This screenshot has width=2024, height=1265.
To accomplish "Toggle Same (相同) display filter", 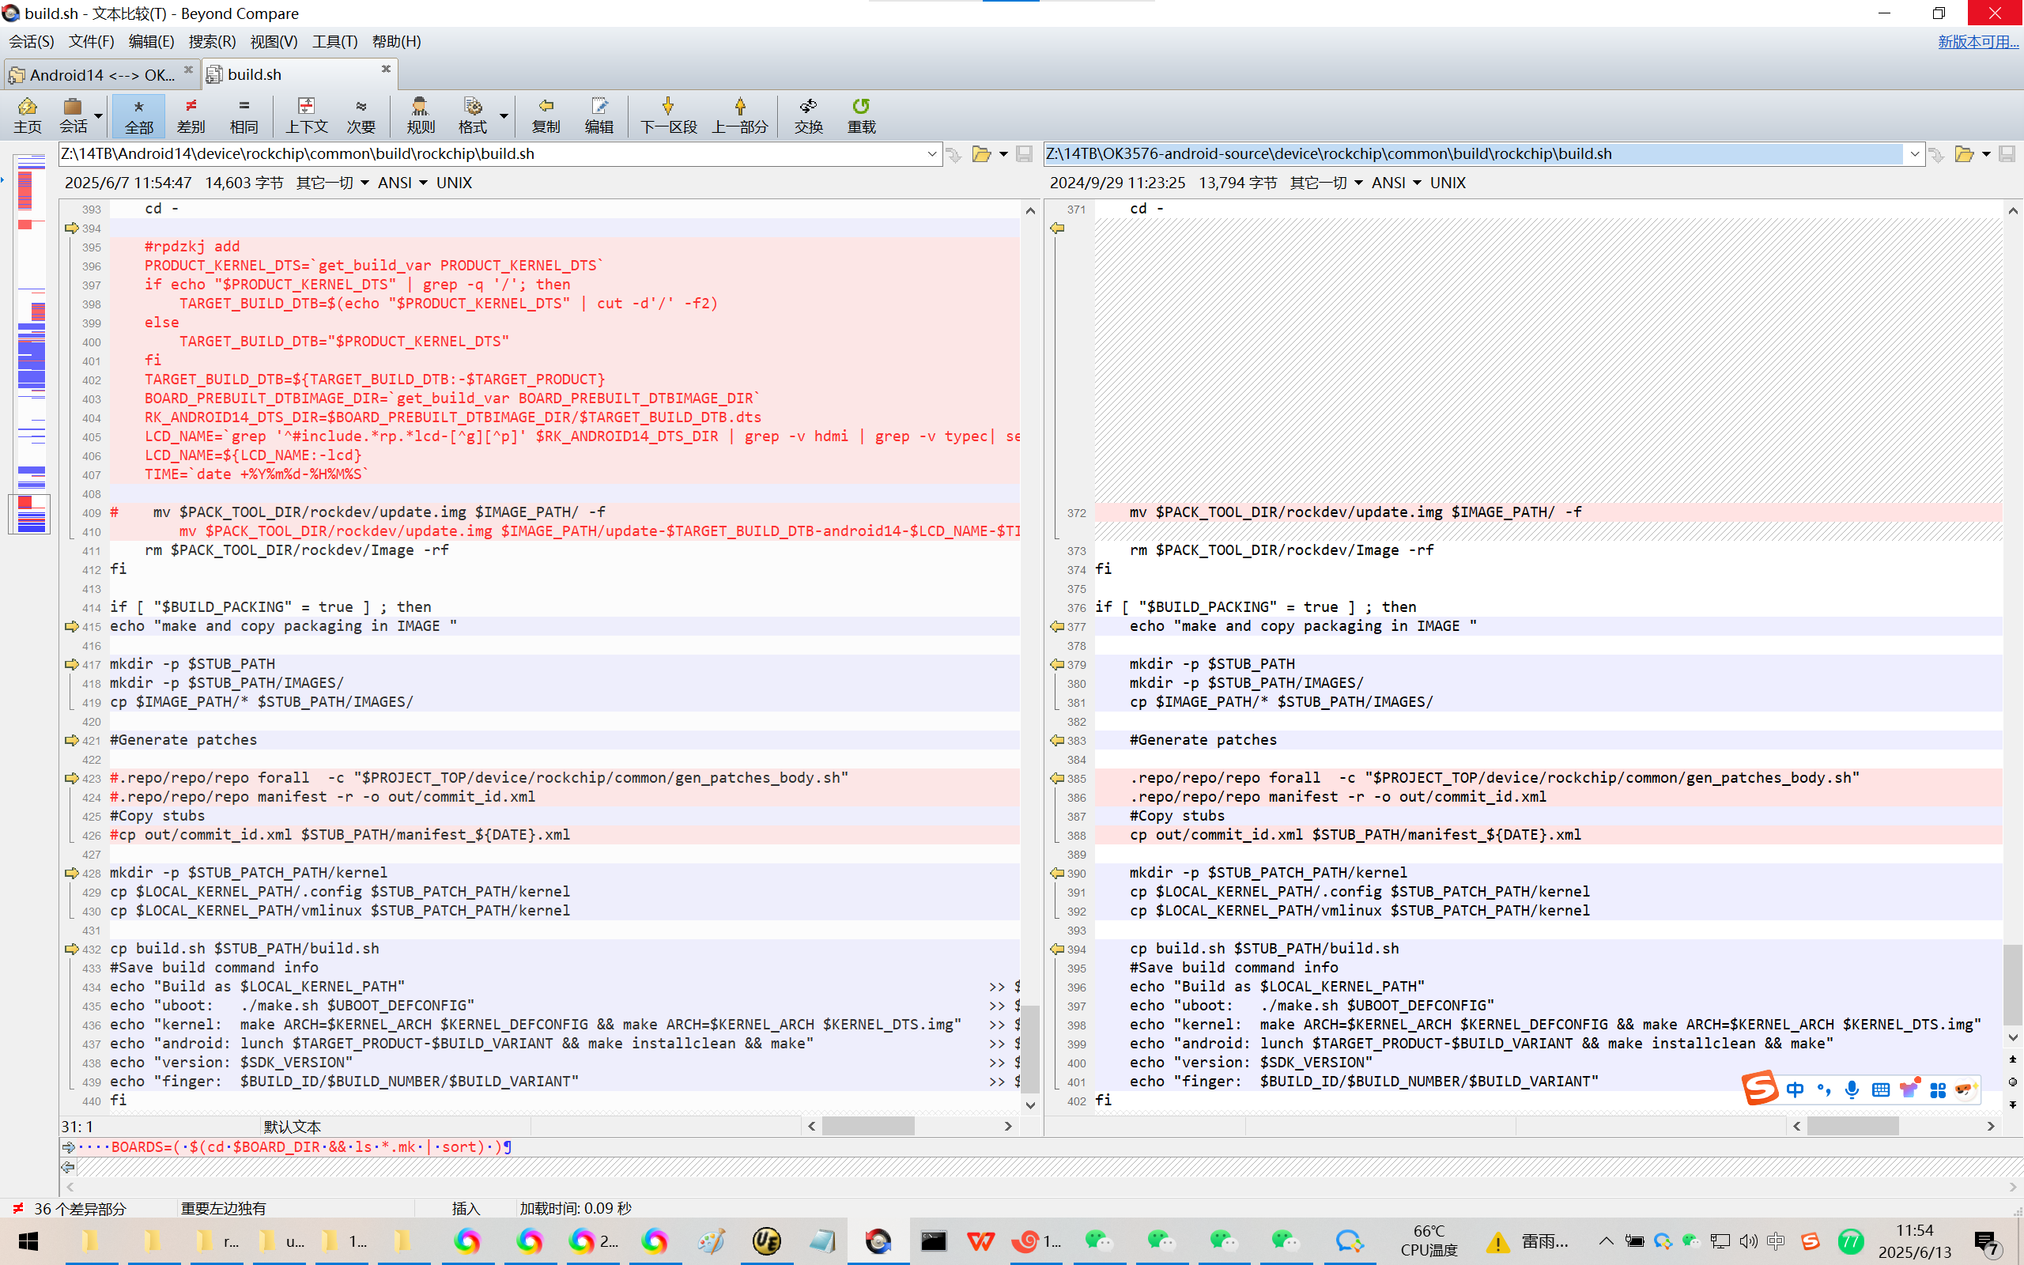I will (x=244, y=115).
